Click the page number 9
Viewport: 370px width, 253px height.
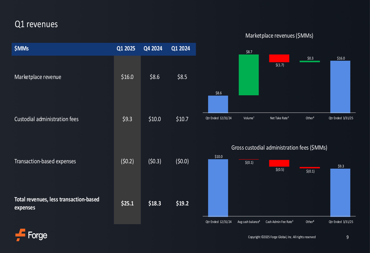tap(347, 237)
